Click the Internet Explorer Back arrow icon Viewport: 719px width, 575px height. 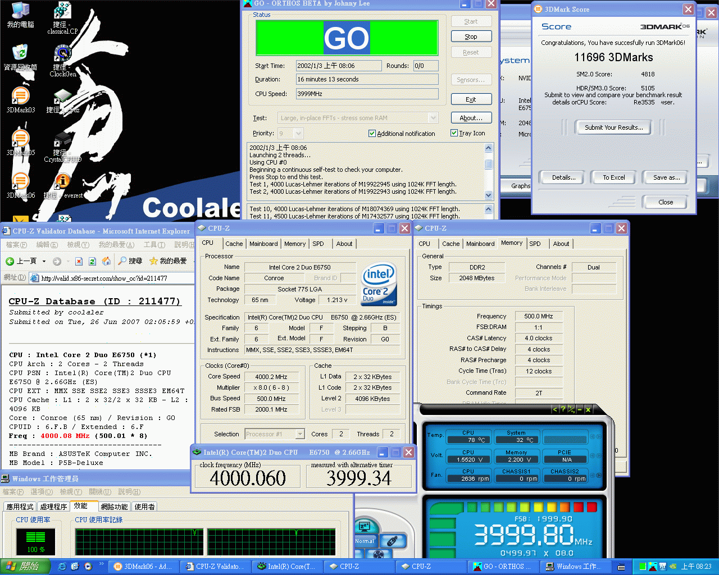pos(10,261)
